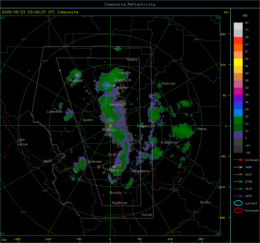The height and width of the screenshot is (243, 260).
Task: Select the Sylvan label on the map
Action: (x=110, y=85)
